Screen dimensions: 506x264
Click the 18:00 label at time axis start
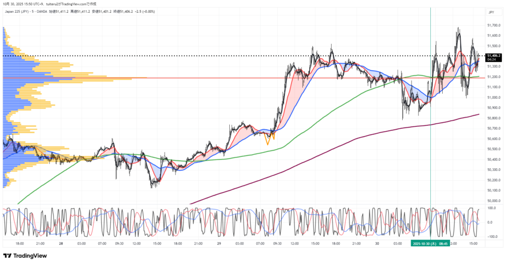click(x=20, y=243)
